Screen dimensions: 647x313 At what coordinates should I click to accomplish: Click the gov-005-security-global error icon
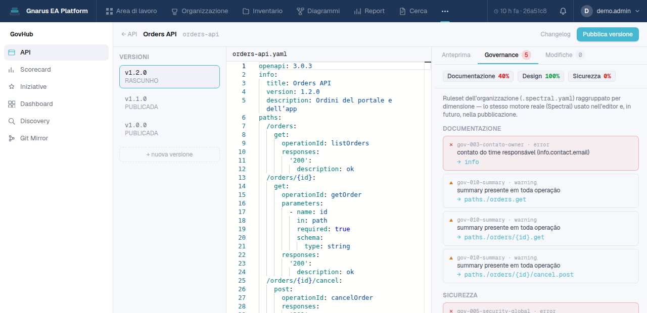(451, 311)
